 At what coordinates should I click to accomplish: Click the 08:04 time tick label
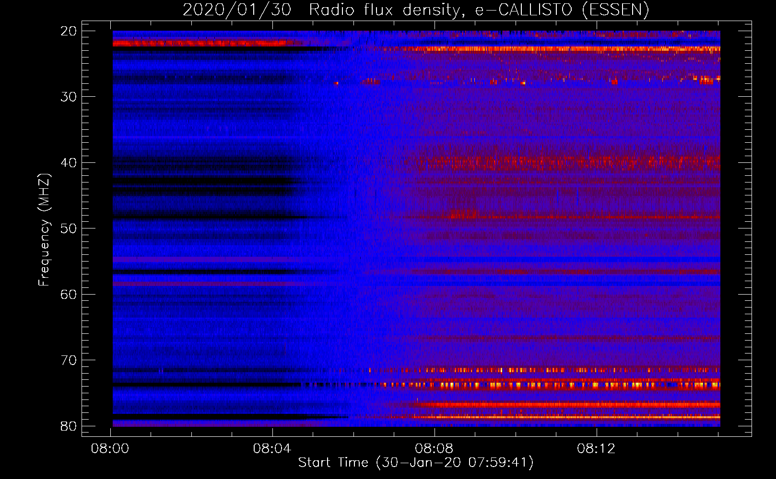(x=272, y=449)
